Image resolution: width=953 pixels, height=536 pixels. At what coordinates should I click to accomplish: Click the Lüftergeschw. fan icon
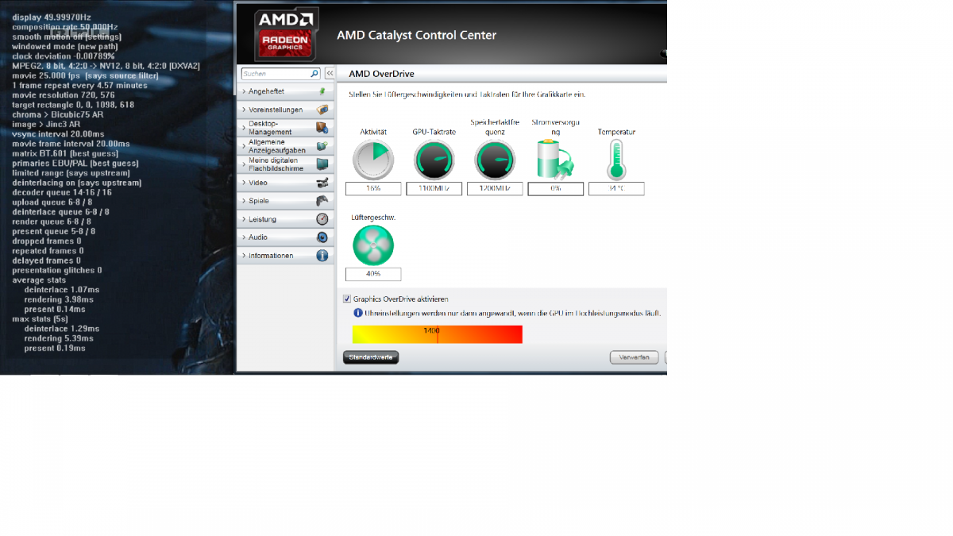click(372, 245)
